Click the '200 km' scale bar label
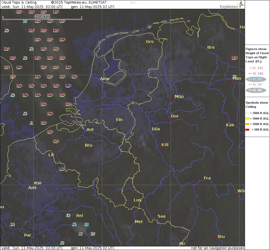Viewport: 270px width, 250px height. point(42,17)
